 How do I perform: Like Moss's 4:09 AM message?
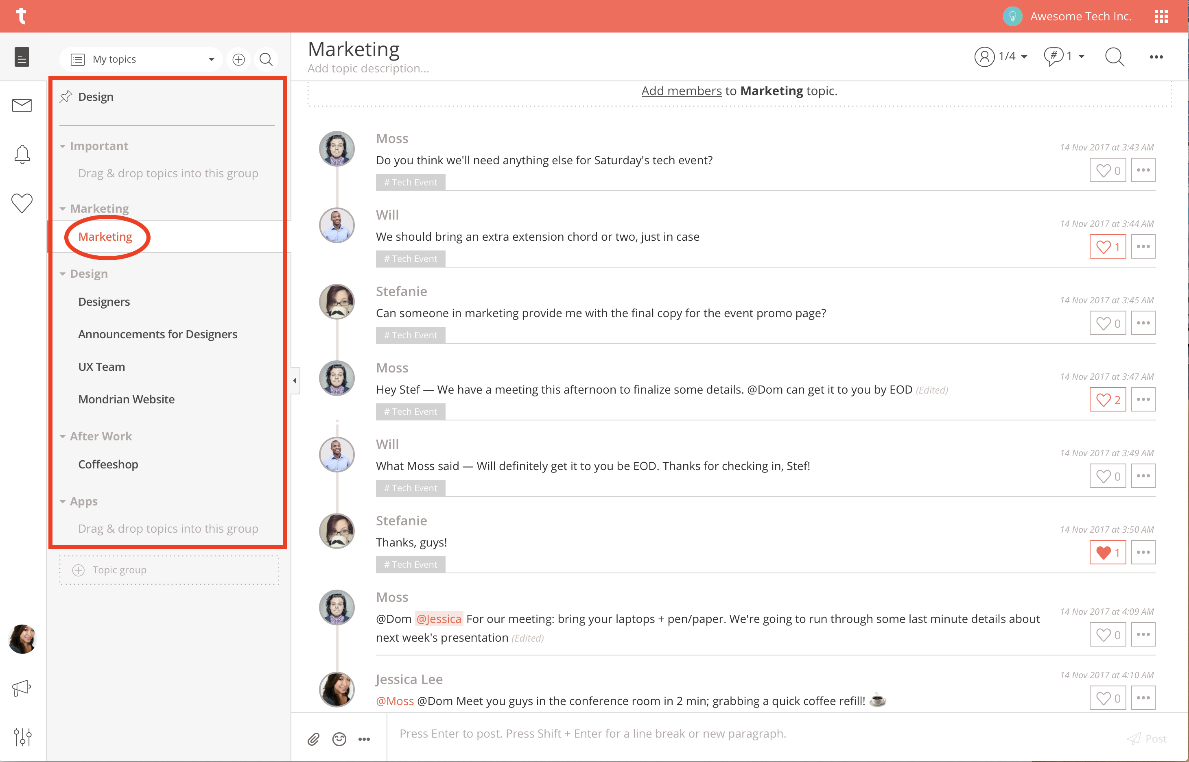coord(1108,634)
